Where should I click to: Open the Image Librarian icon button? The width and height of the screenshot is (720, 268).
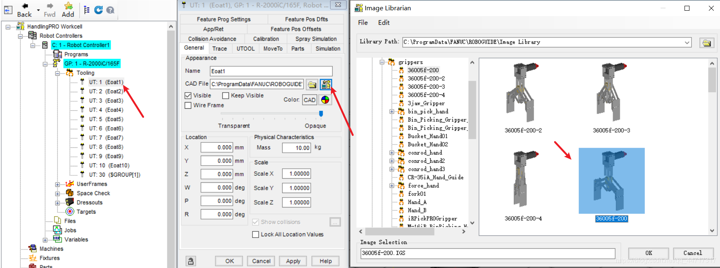tap(326, 84)
